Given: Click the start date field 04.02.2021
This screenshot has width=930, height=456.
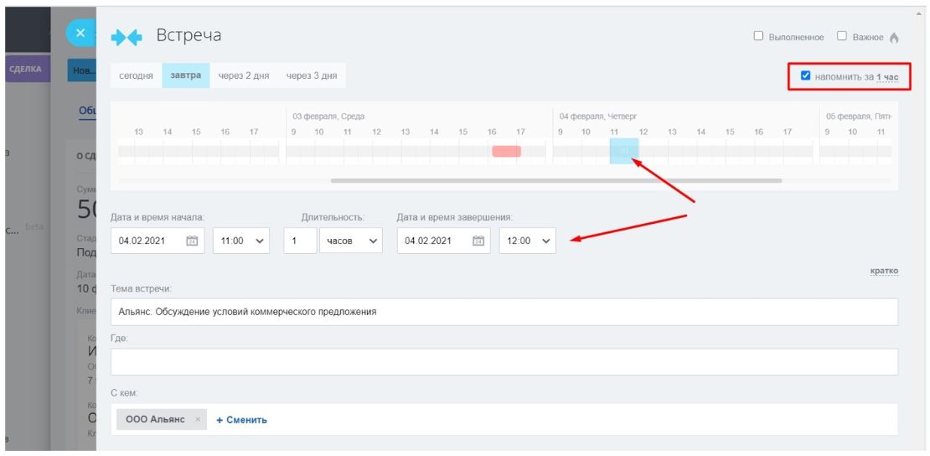Looking at the screenshot, I should [x=158, y=241].
